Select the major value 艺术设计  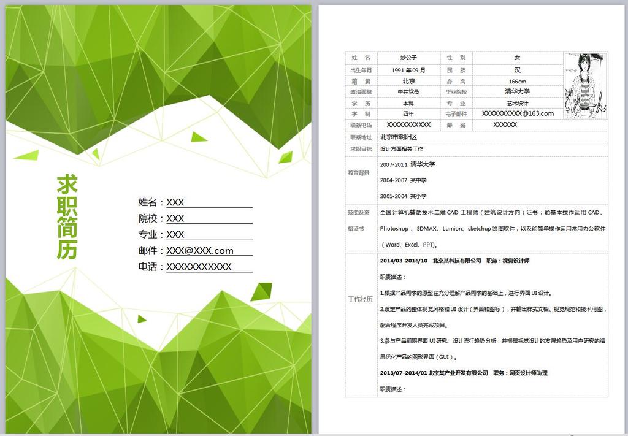tap(517, 103)
